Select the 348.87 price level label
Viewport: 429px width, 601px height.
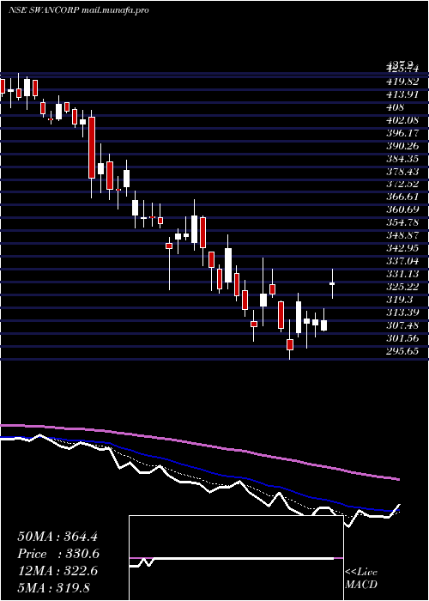pyautogui.click(x=403, y=235)
